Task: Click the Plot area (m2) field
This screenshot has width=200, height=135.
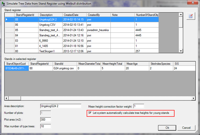Action: [45, 120]
